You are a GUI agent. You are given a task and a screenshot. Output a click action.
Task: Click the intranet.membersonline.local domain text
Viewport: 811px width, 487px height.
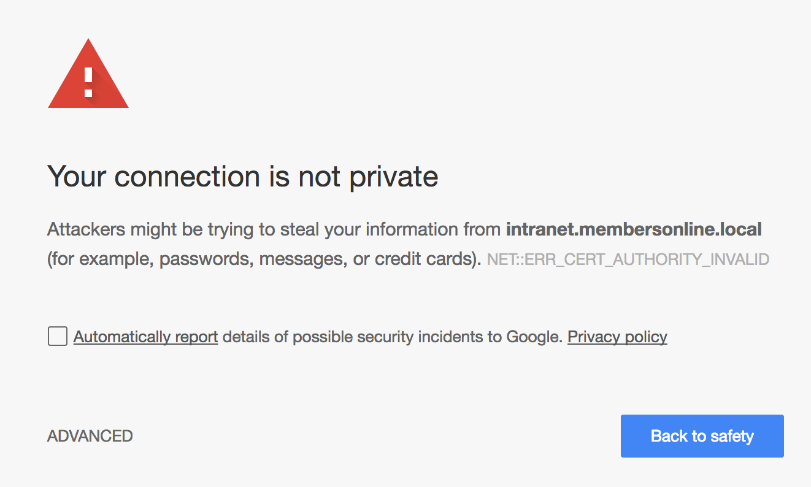634,229
